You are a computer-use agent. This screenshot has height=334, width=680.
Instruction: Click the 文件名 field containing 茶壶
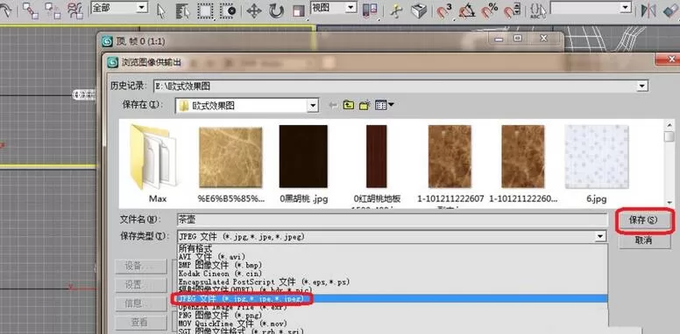392,219
